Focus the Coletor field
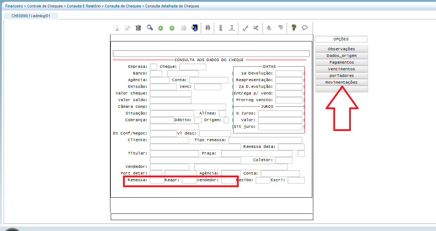 (284, 160)
